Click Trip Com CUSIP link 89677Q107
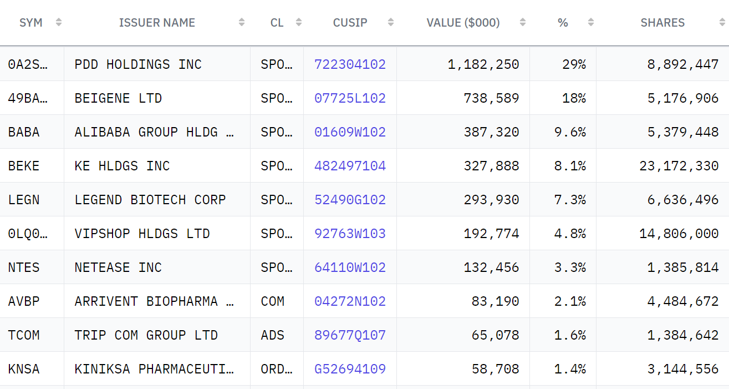This screenshot has height=389, width=729. pos(350,335)
